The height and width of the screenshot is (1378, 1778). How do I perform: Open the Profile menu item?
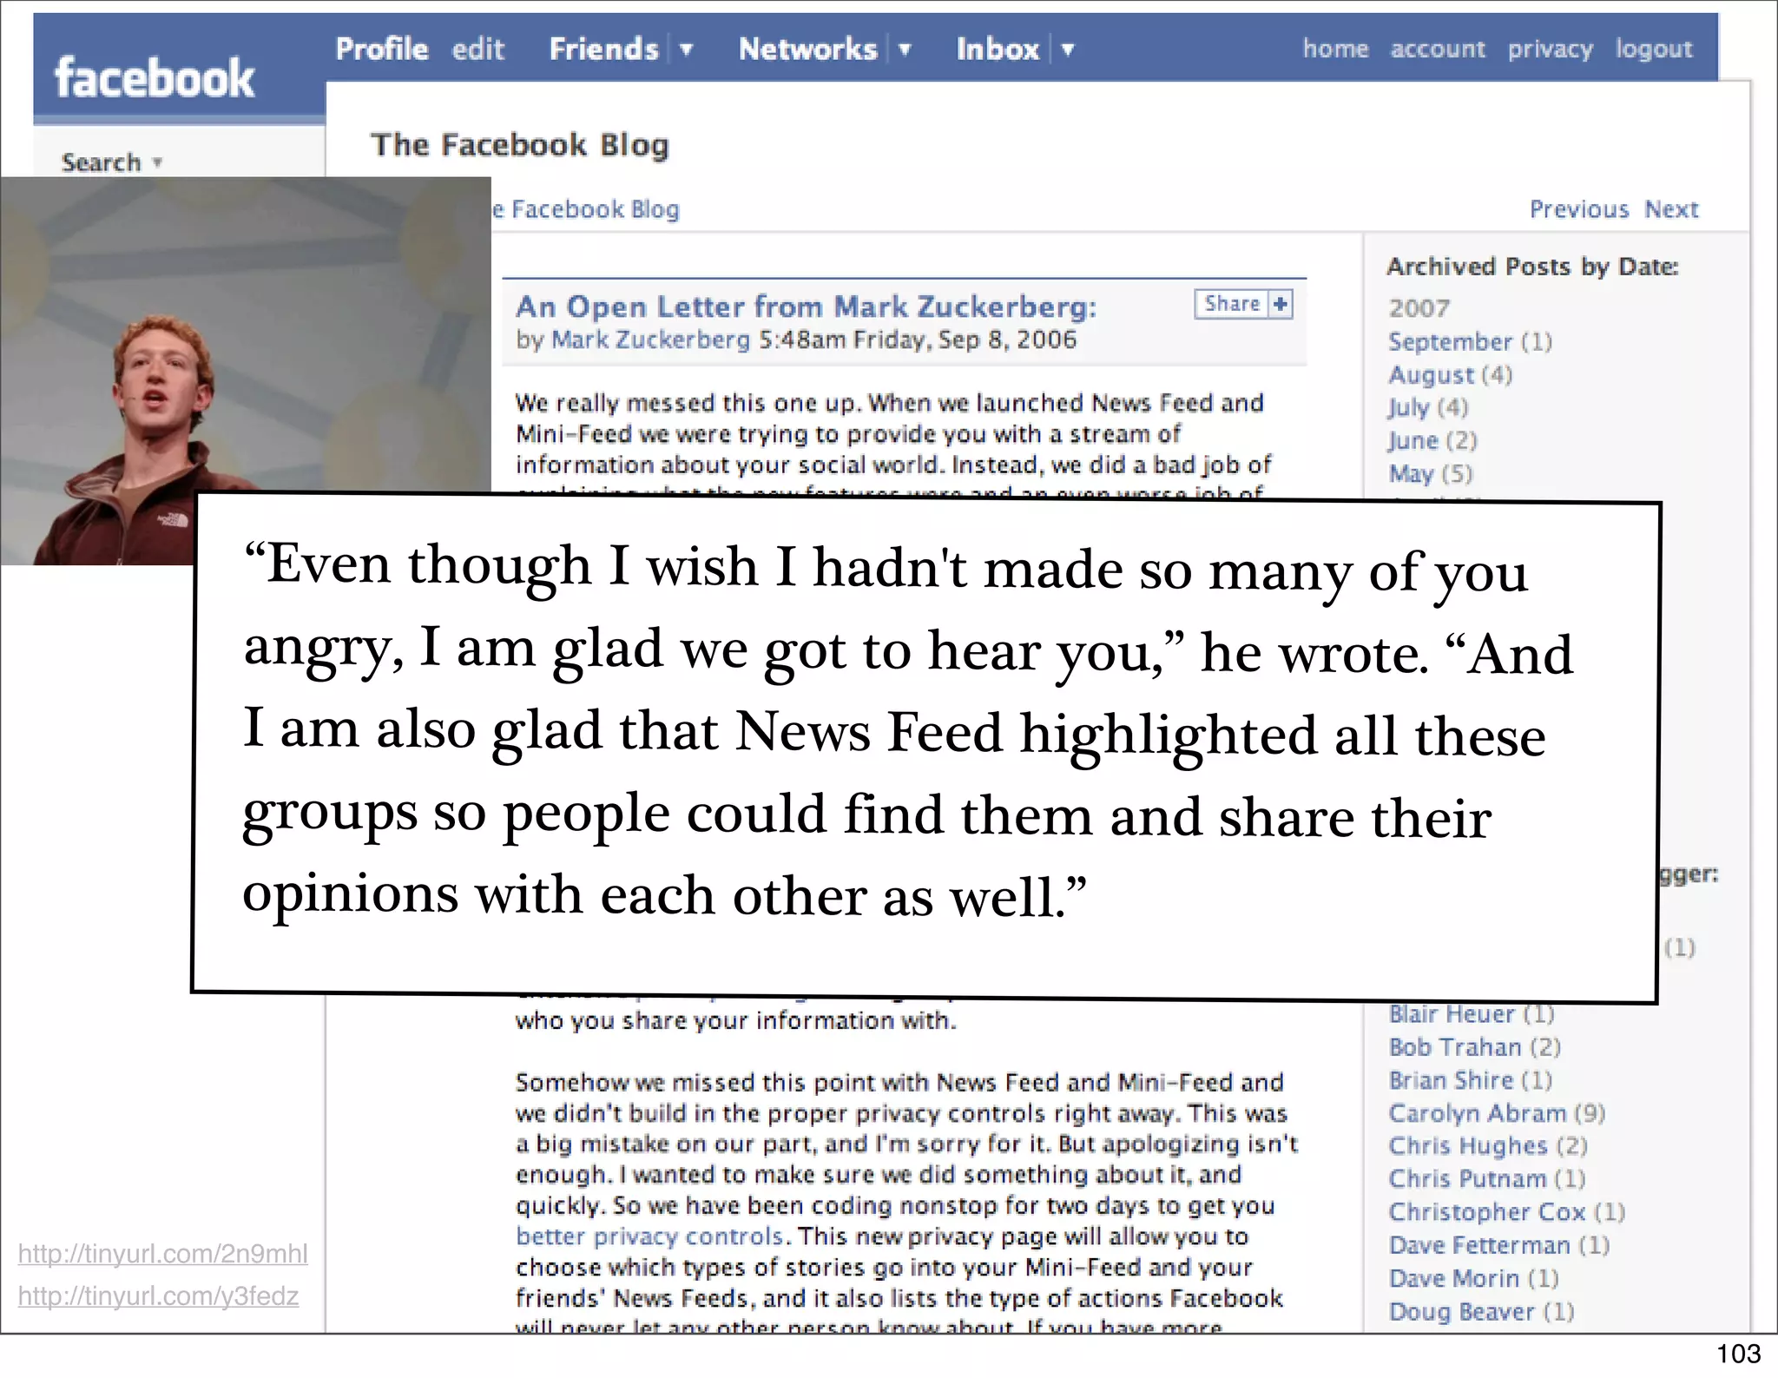pyautogui.click(x=382, y=49)
